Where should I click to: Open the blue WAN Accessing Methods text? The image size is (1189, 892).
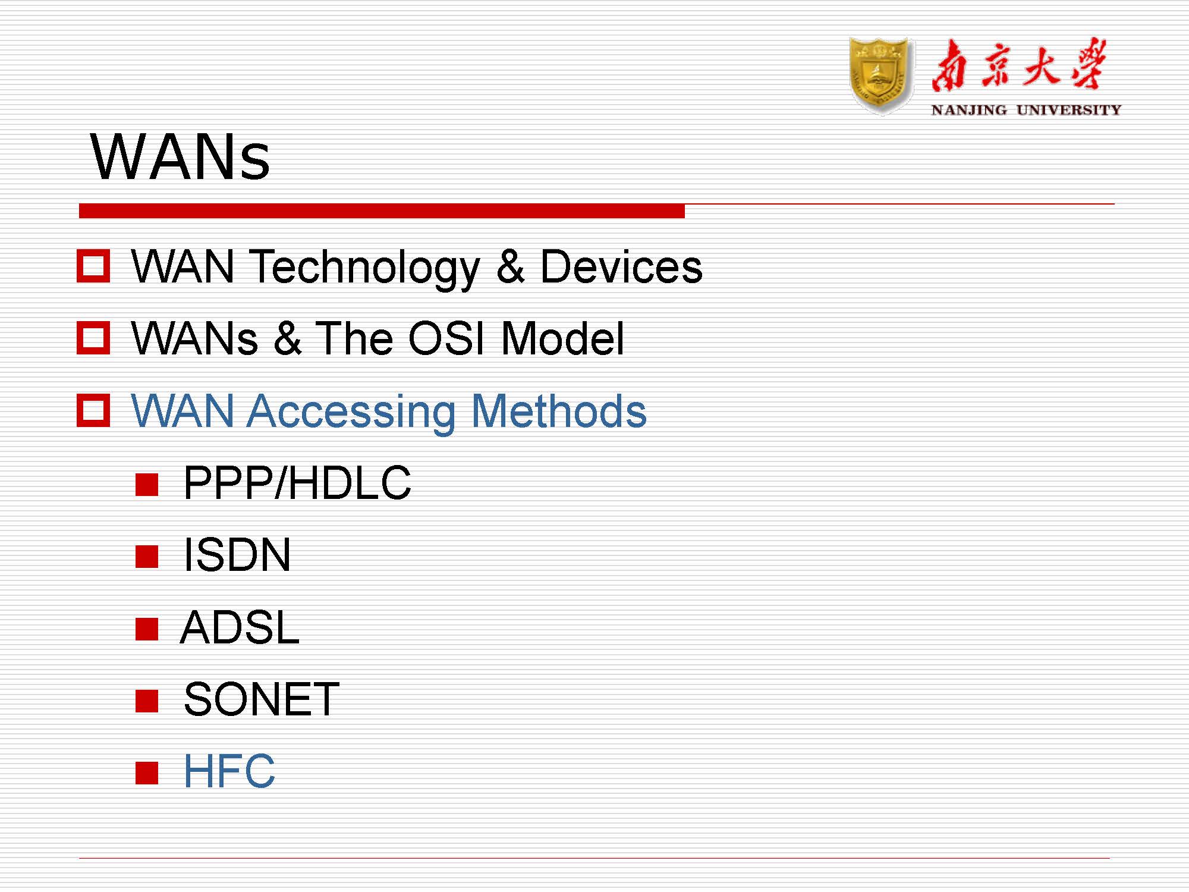[388, 411]
